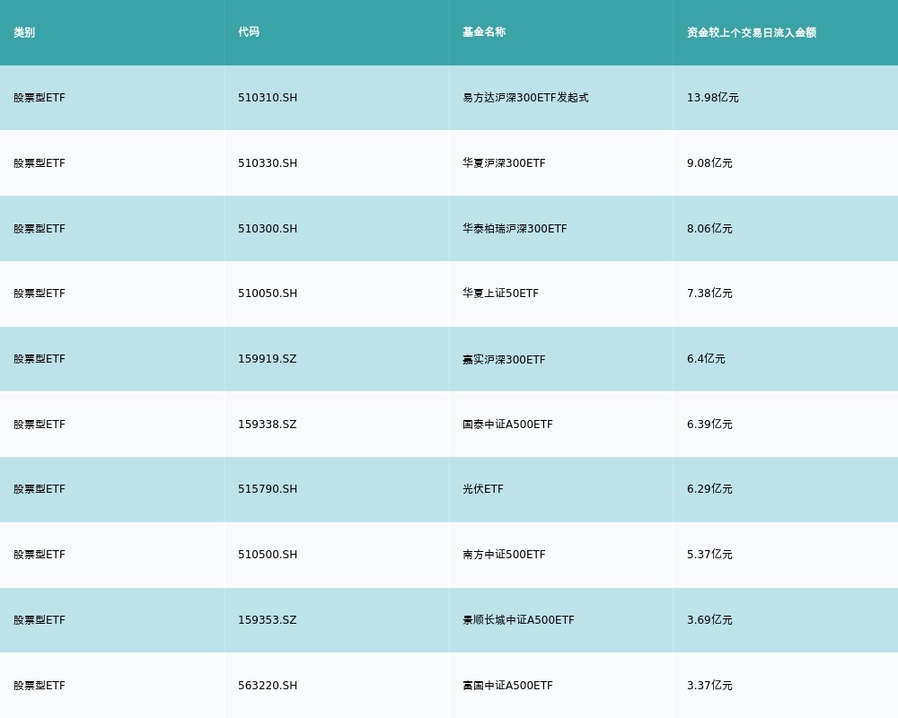The width and height of the screenshot is (898, 718).
Task: Select fund code 159919.SZ
Action: coord(267,359)
